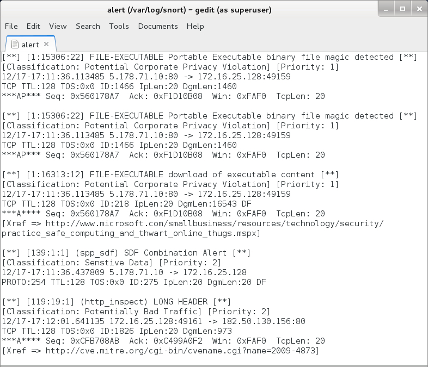Click the download of executable content line
This screenshot has width=428, height=367.
[x=170, y=175]
